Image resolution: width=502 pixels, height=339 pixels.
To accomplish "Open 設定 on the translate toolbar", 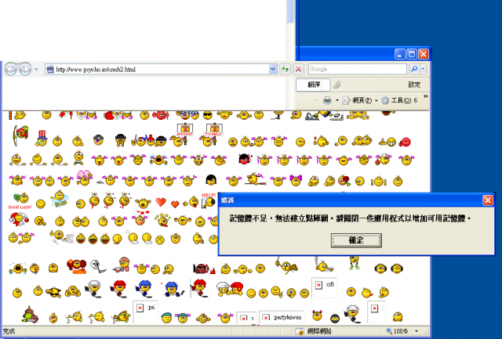I will (414, 85).
